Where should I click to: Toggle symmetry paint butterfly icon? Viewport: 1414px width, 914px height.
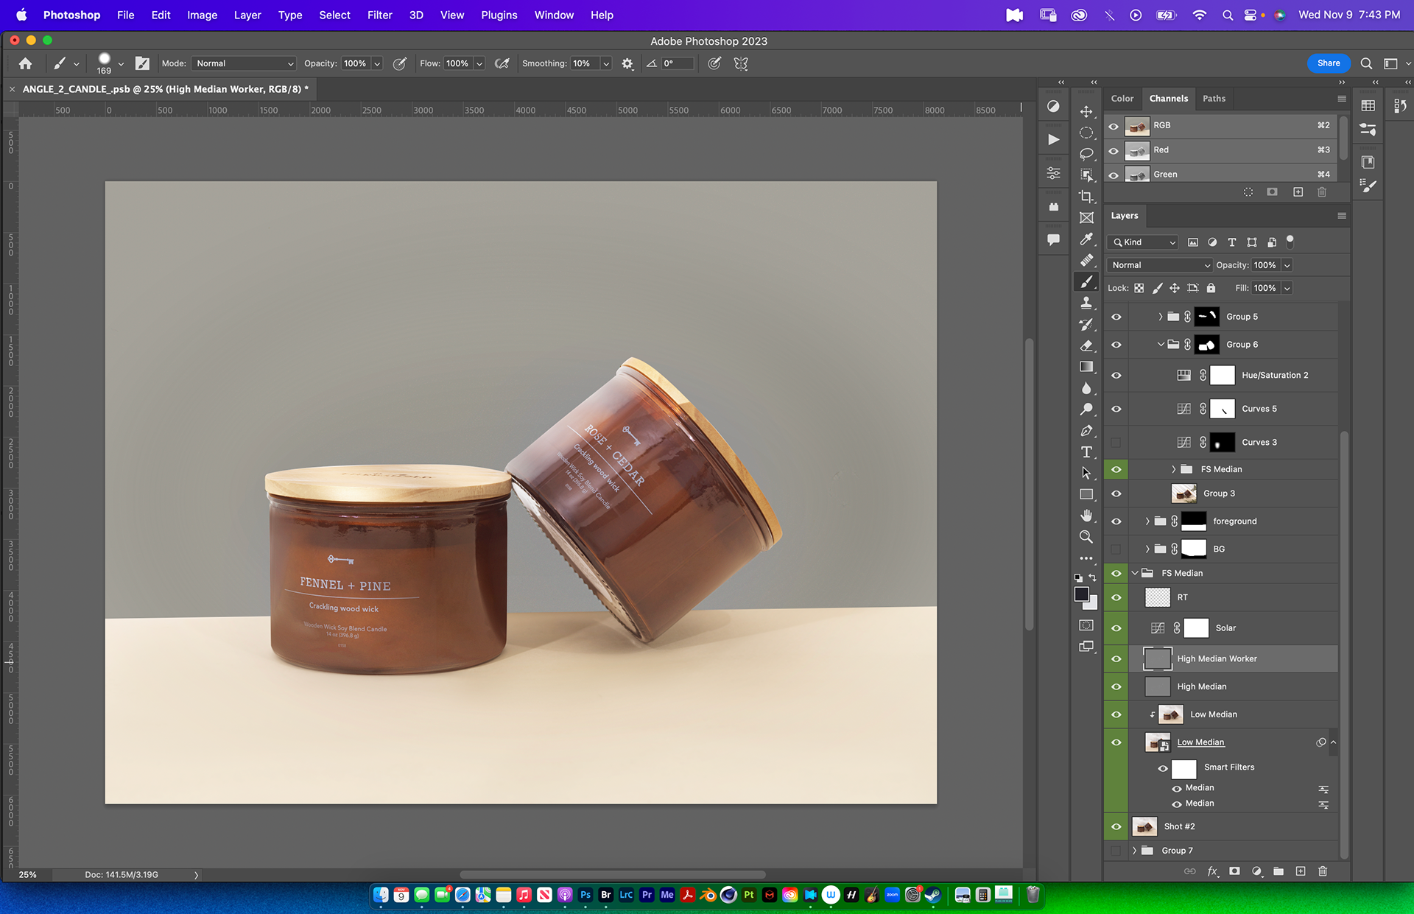[741, 64]
